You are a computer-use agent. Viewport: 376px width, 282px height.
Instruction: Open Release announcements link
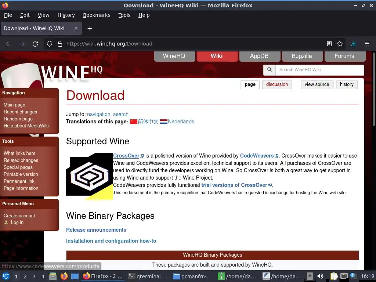tap(96, 230)
